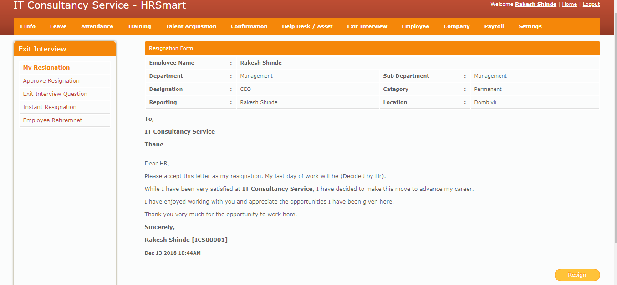Click the Employee Name label
Image resolution: width=617 pixels, height=285 pixels.
(x=172, y=63)
